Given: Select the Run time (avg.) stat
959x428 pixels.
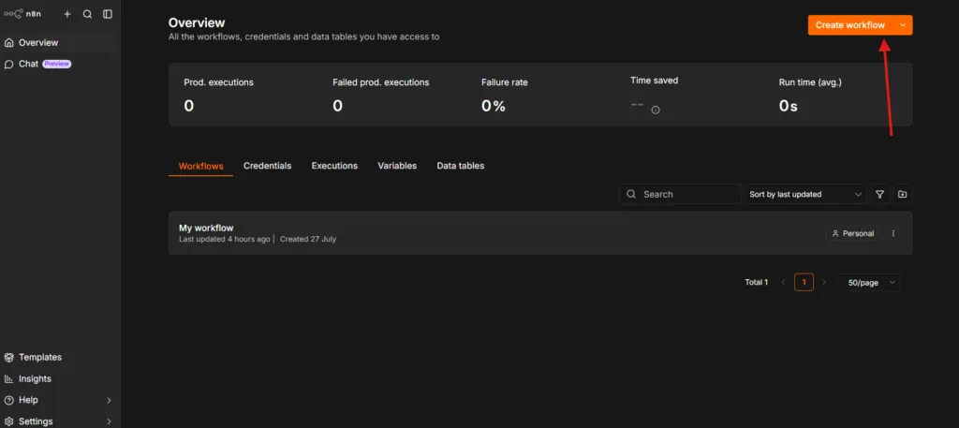Looking at the screenshot, I should (x=838, y=95).
